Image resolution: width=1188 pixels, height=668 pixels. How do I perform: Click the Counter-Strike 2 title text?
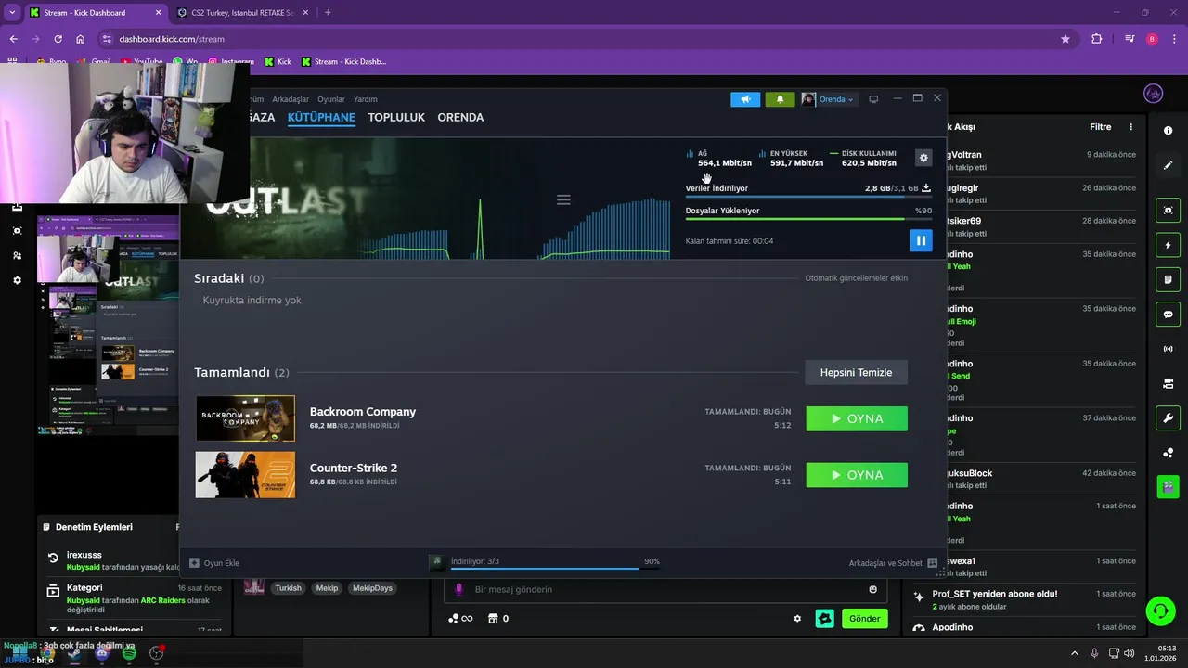pyautogui.click(x=354, y=468)
